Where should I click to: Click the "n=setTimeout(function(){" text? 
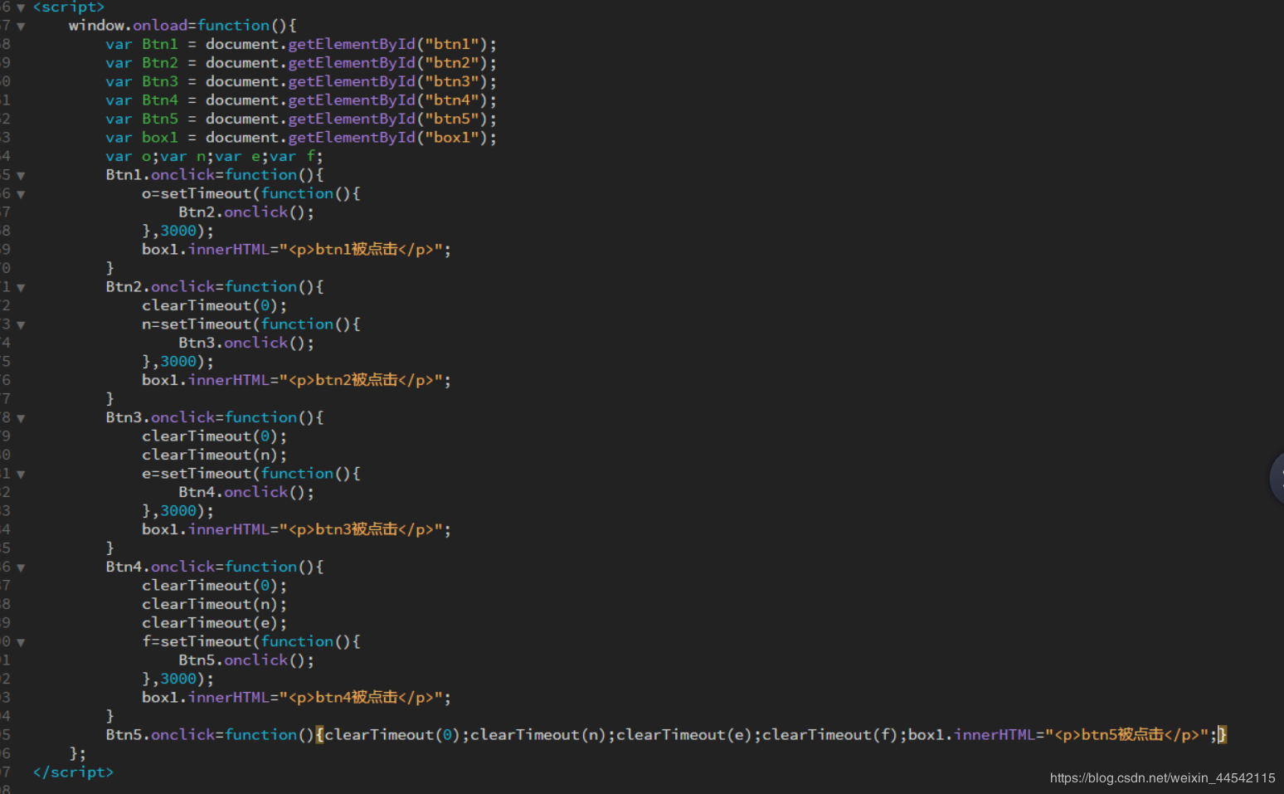[x=251, y=324]
